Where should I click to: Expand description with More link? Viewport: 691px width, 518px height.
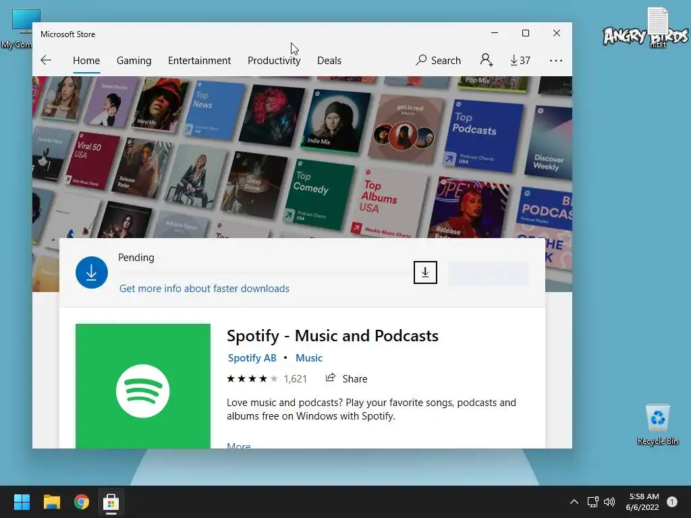click(x=238, y=445)
